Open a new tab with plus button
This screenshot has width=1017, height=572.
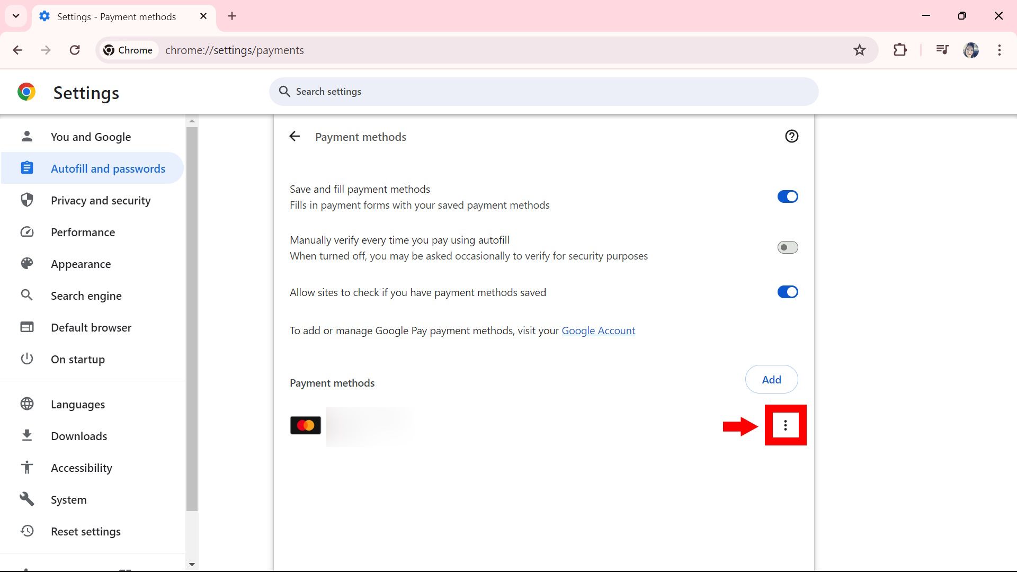click(x=232, y=16)
